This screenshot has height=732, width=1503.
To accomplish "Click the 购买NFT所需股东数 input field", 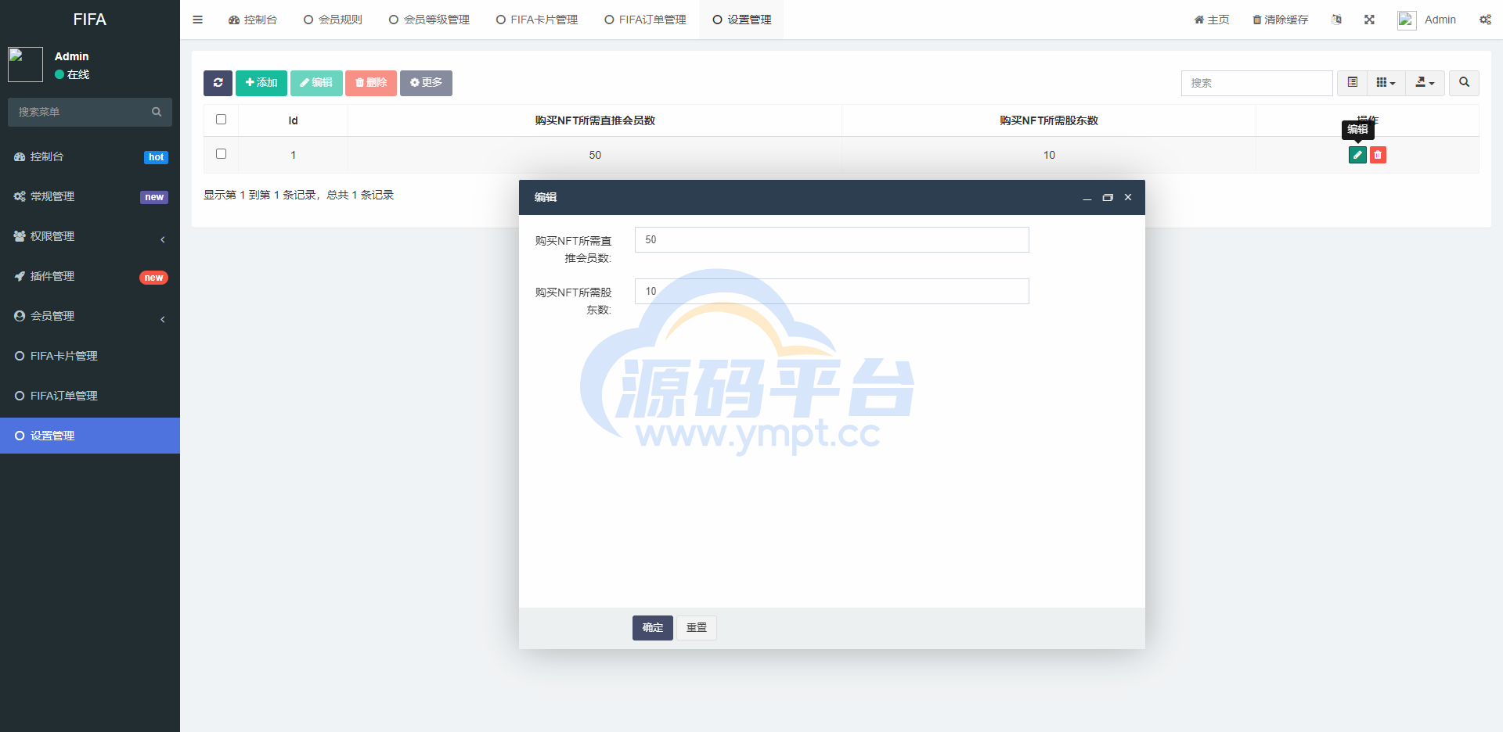I will point(831,291).
